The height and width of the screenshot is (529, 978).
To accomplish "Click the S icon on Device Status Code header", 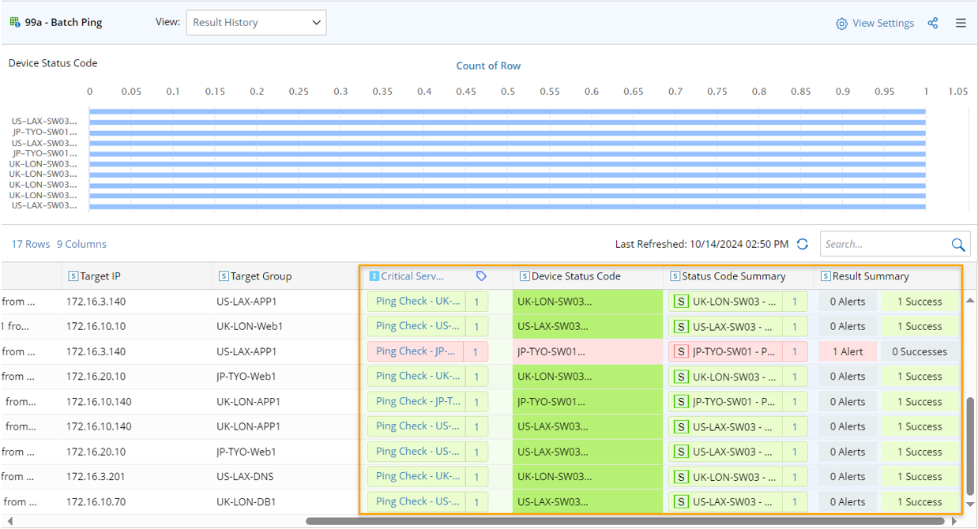I will pyautogui.click(x=523, y=276).
